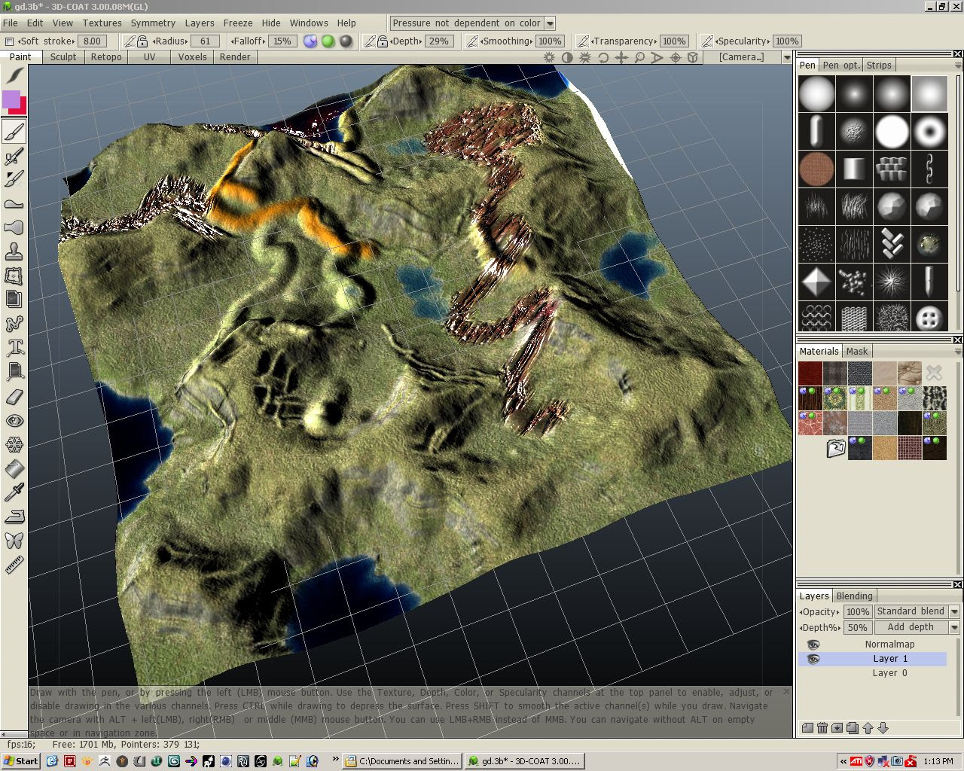Viewport: 964px width, 771px height.
Task: Enable the Soft stroke checkbox
Action: tap(10, 41)
